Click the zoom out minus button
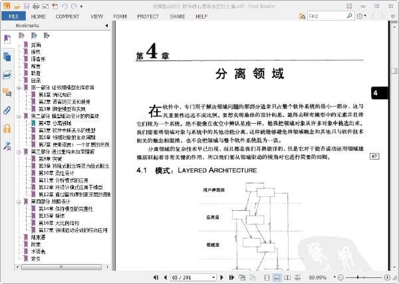The image size is (399, 284). [x=340, y=277]
